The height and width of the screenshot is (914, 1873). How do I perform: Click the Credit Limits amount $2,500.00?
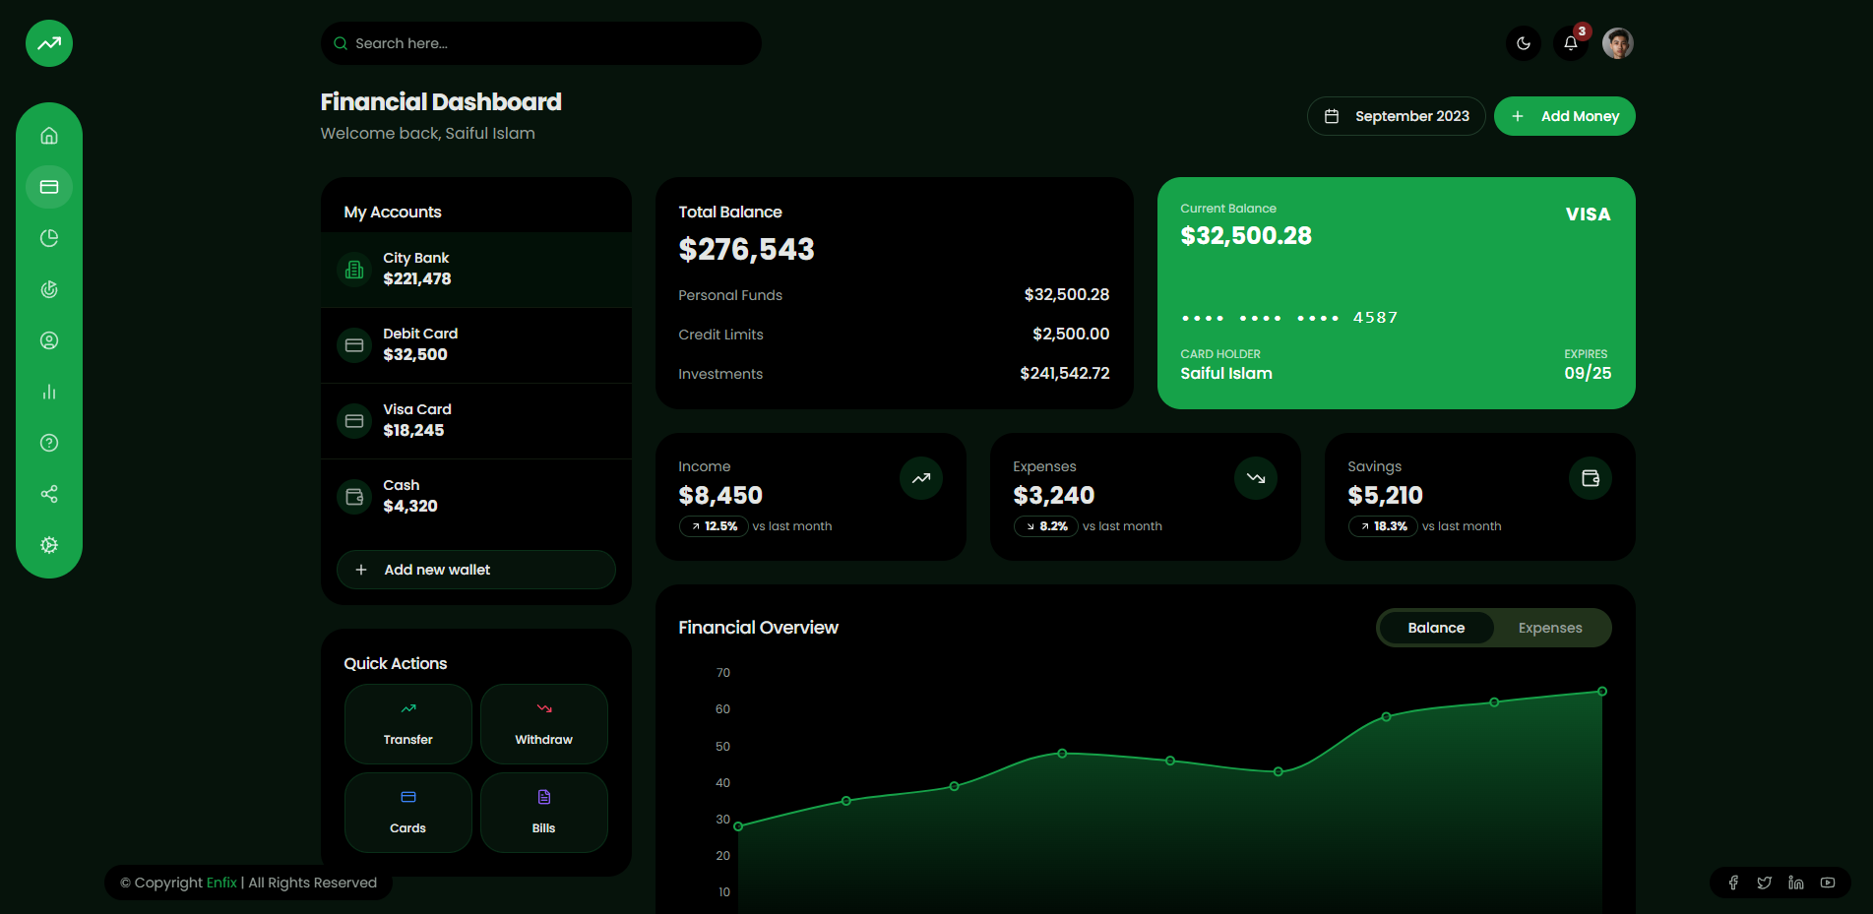coord(1071,335)
